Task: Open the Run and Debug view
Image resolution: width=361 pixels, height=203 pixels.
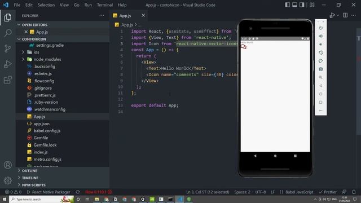Action: (x=7, y=64)
